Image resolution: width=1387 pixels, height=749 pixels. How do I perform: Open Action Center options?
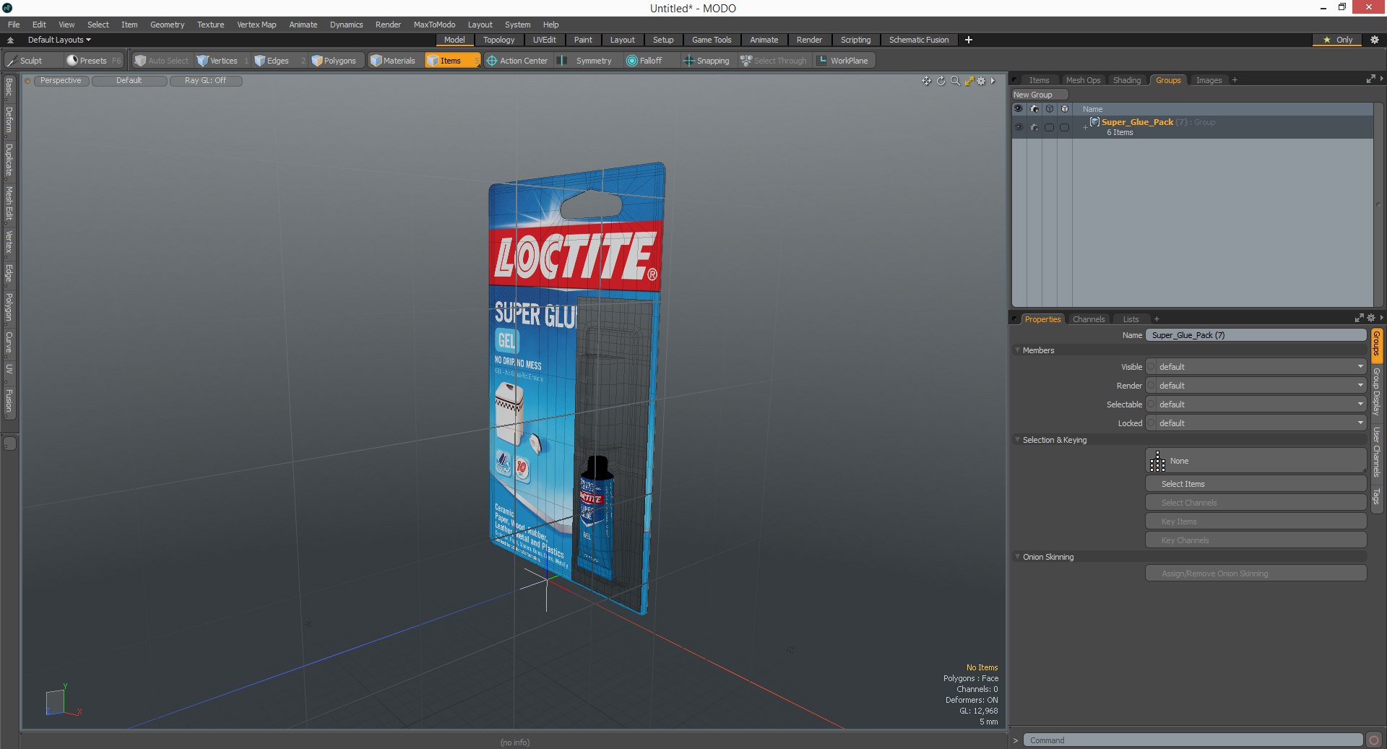(517, 61)
